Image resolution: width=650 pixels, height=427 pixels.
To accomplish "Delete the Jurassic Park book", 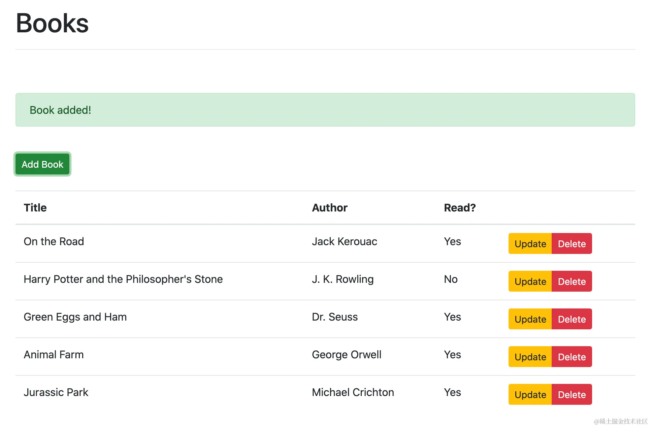I will (572, 395).
